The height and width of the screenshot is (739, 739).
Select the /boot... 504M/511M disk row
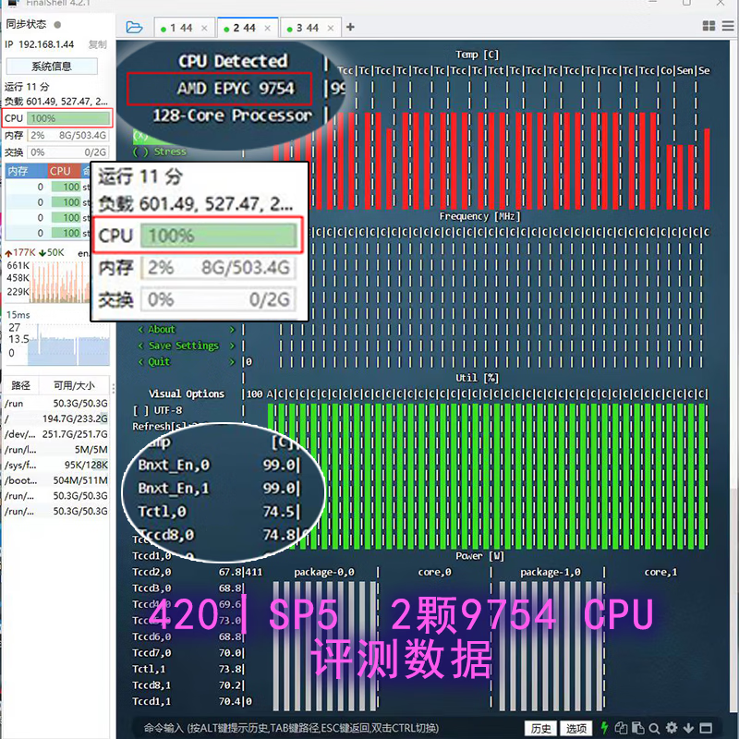pos(56,480)
